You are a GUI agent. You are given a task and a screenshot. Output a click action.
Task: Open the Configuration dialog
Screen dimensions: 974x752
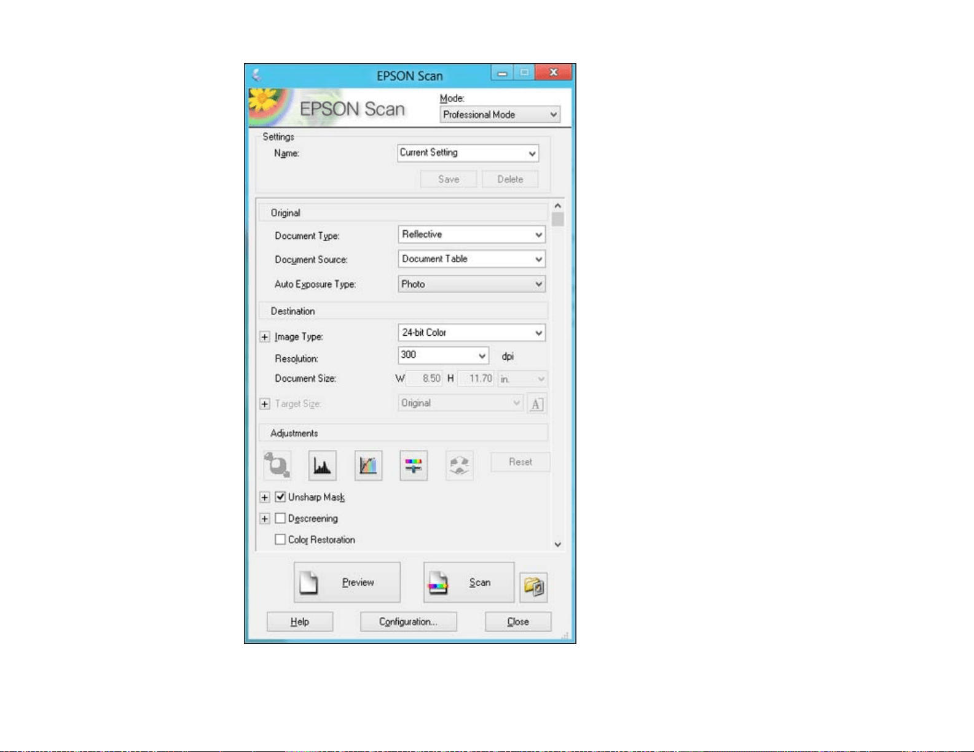[x=409, y=622]
